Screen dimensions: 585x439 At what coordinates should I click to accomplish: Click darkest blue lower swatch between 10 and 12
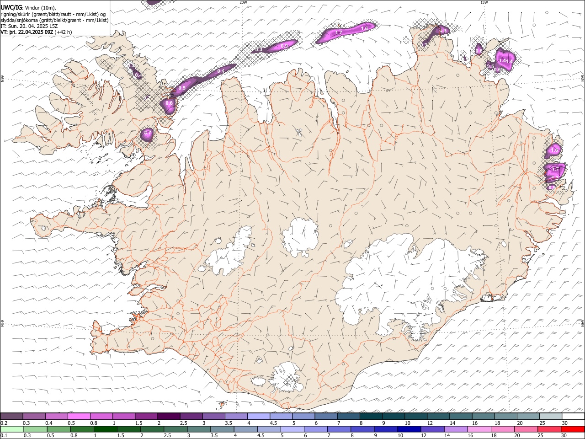[409, 429]
